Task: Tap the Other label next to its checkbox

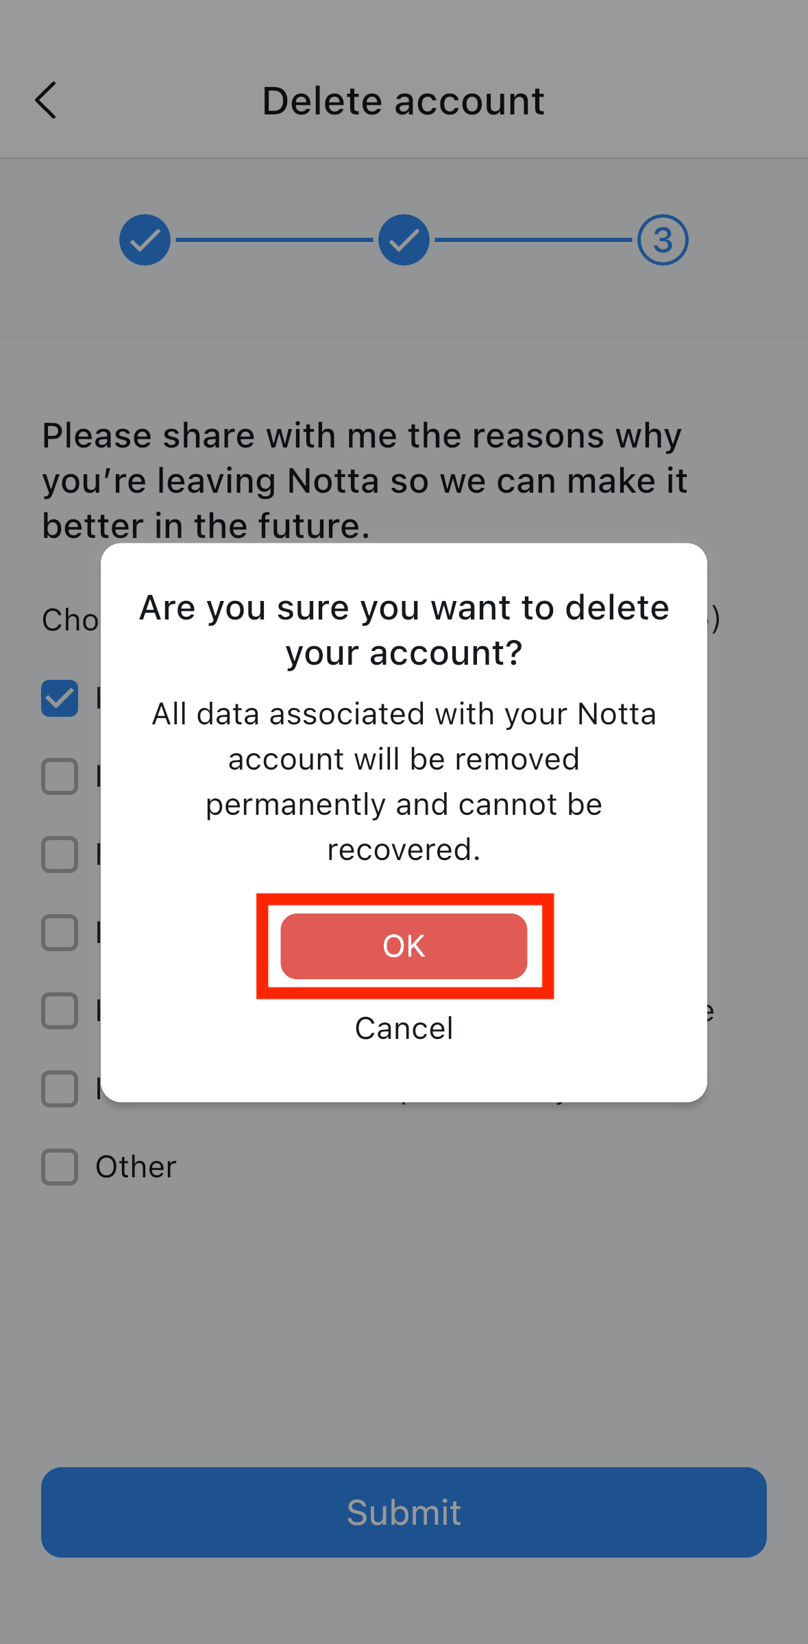Action: [x=136, y=1167]
